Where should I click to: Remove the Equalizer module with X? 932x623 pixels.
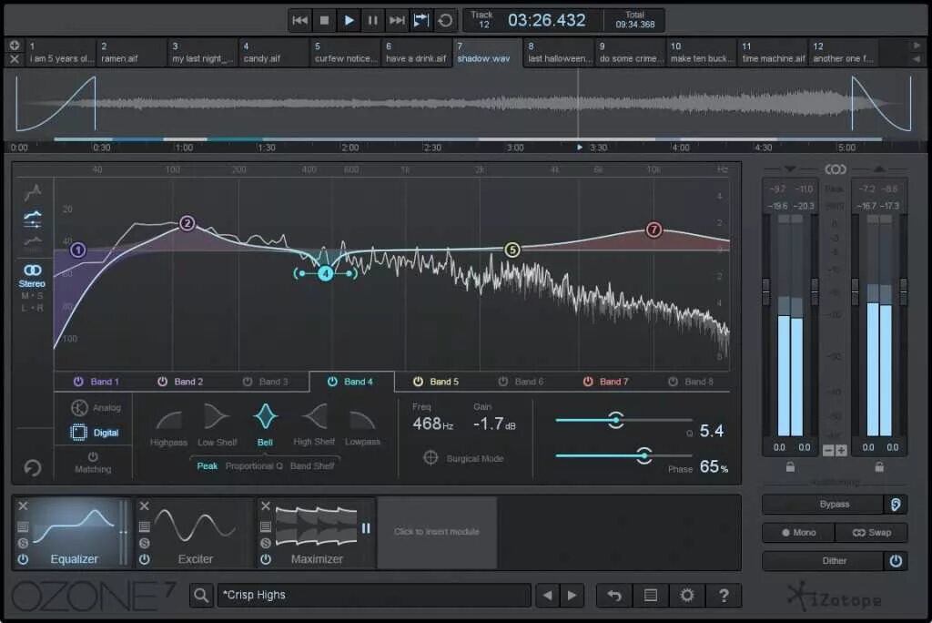(x=23, y=506)
